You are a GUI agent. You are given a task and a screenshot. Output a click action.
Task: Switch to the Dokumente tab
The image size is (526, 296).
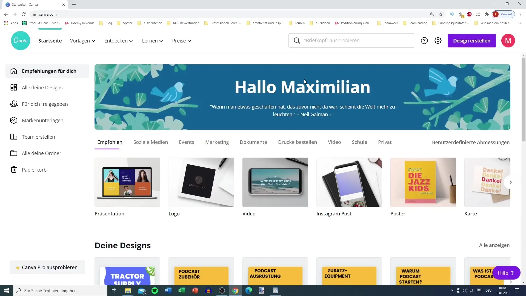pos(253,142)
